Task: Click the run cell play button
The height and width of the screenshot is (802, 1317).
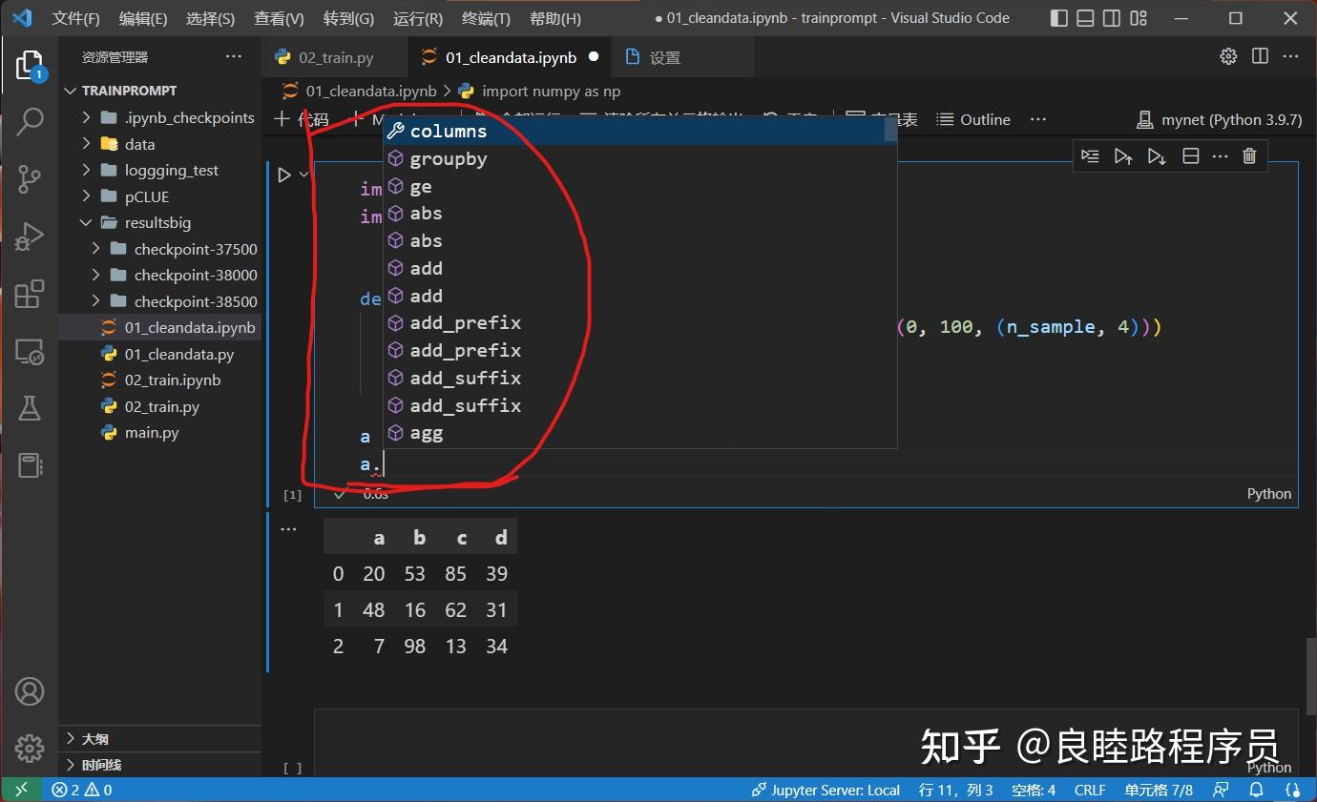Action: point(284,175)
